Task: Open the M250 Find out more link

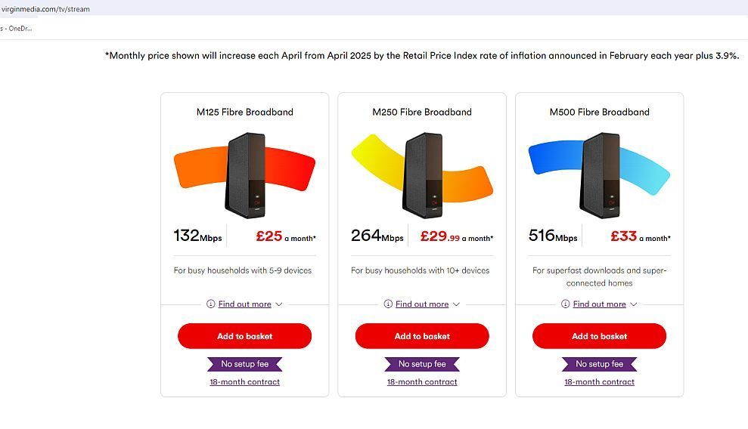Action: point(422,304)
